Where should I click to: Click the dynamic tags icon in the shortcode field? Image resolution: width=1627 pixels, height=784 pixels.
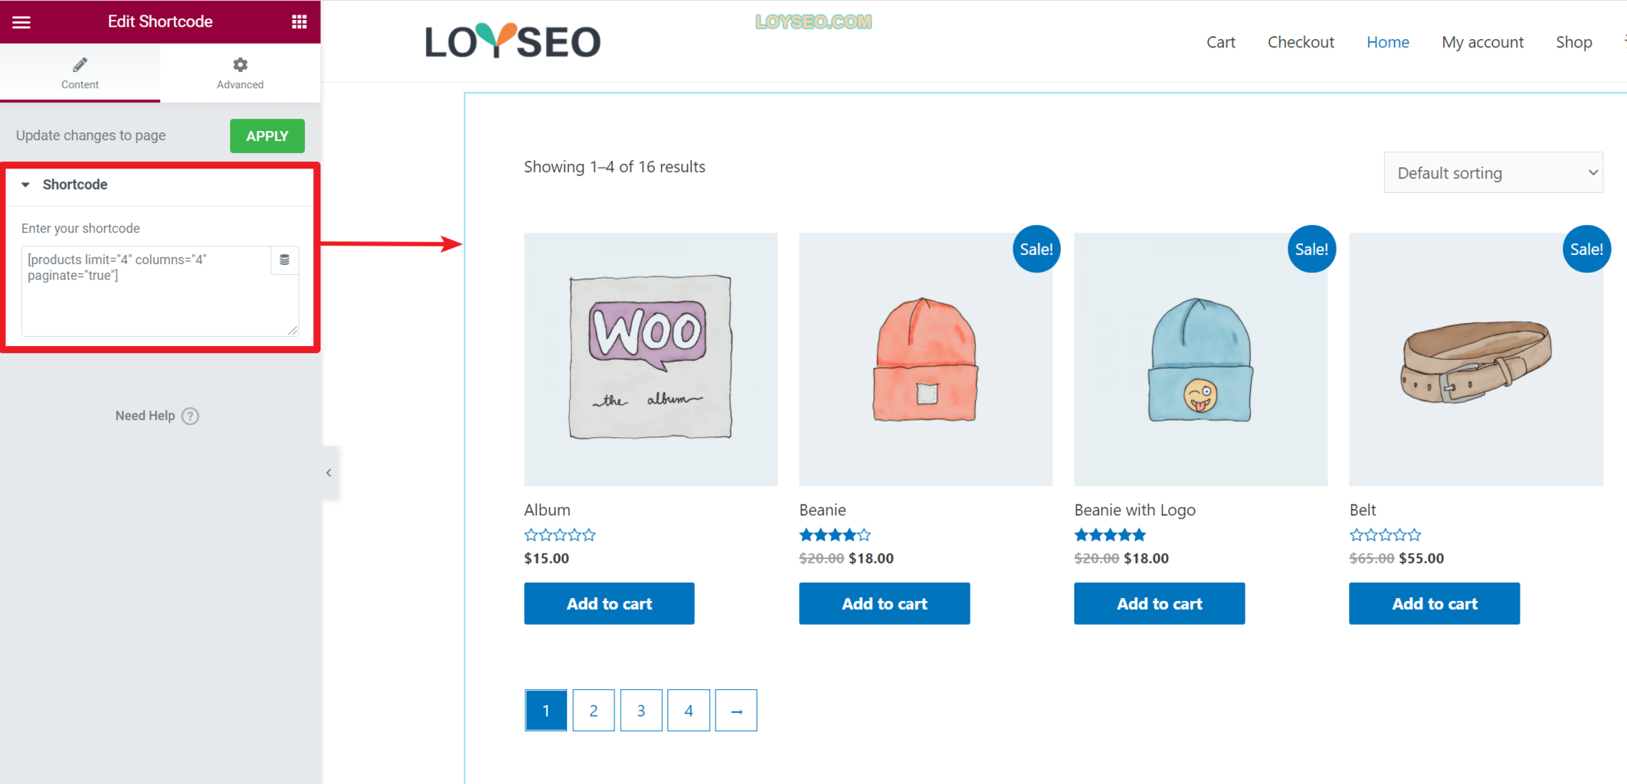pyautogui.click(x=284, y=260)
